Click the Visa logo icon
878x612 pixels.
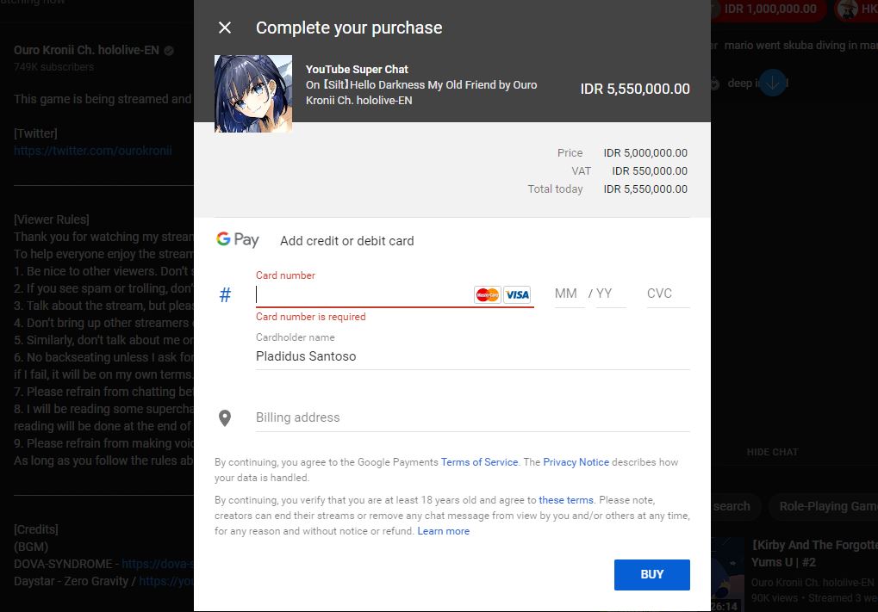click(517, 294)
